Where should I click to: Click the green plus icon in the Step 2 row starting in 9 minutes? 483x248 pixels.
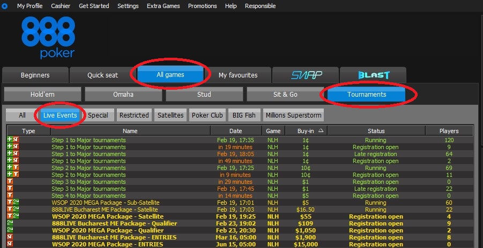coord(10,175)
